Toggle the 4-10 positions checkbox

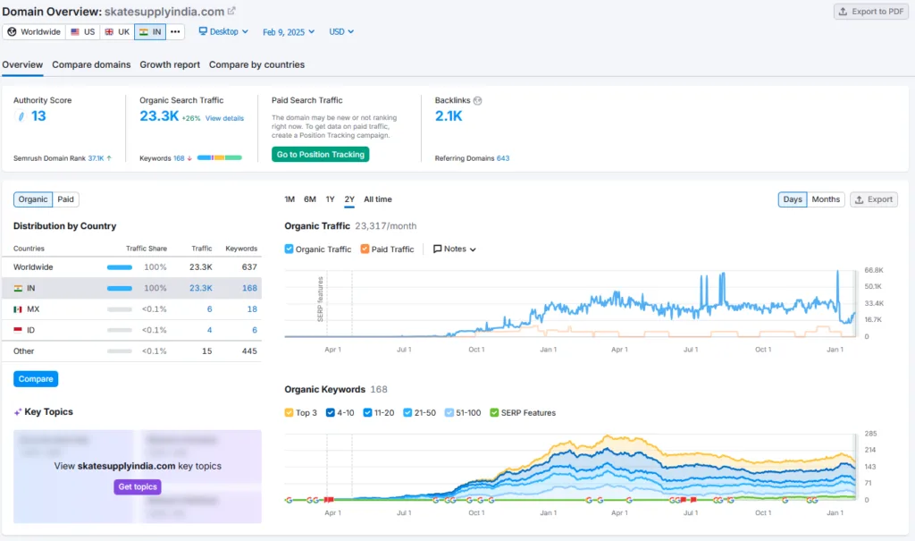(x=331, y=412)
